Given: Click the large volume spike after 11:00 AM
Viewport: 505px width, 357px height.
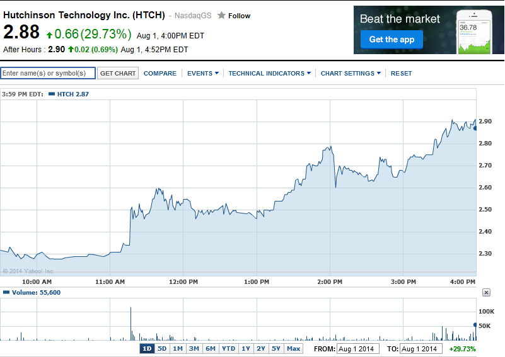Looking at the screenshot, I should click(131, 324).
